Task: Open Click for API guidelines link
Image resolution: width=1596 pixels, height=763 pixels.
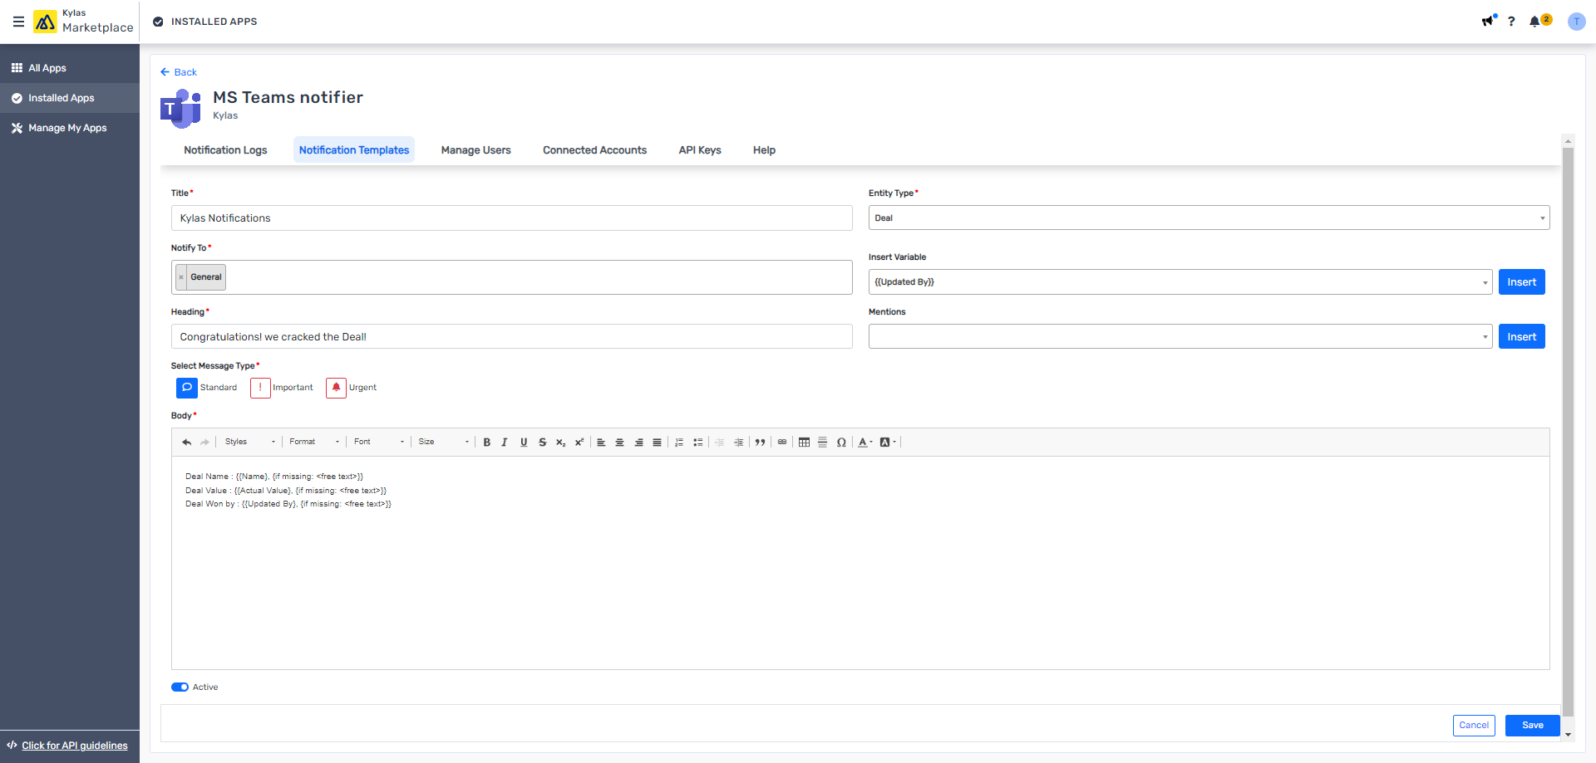Action: 75,746
